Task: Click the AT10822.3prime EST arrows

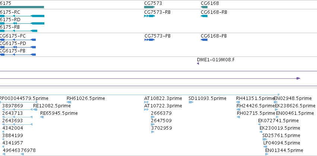Action: [146, 102]
